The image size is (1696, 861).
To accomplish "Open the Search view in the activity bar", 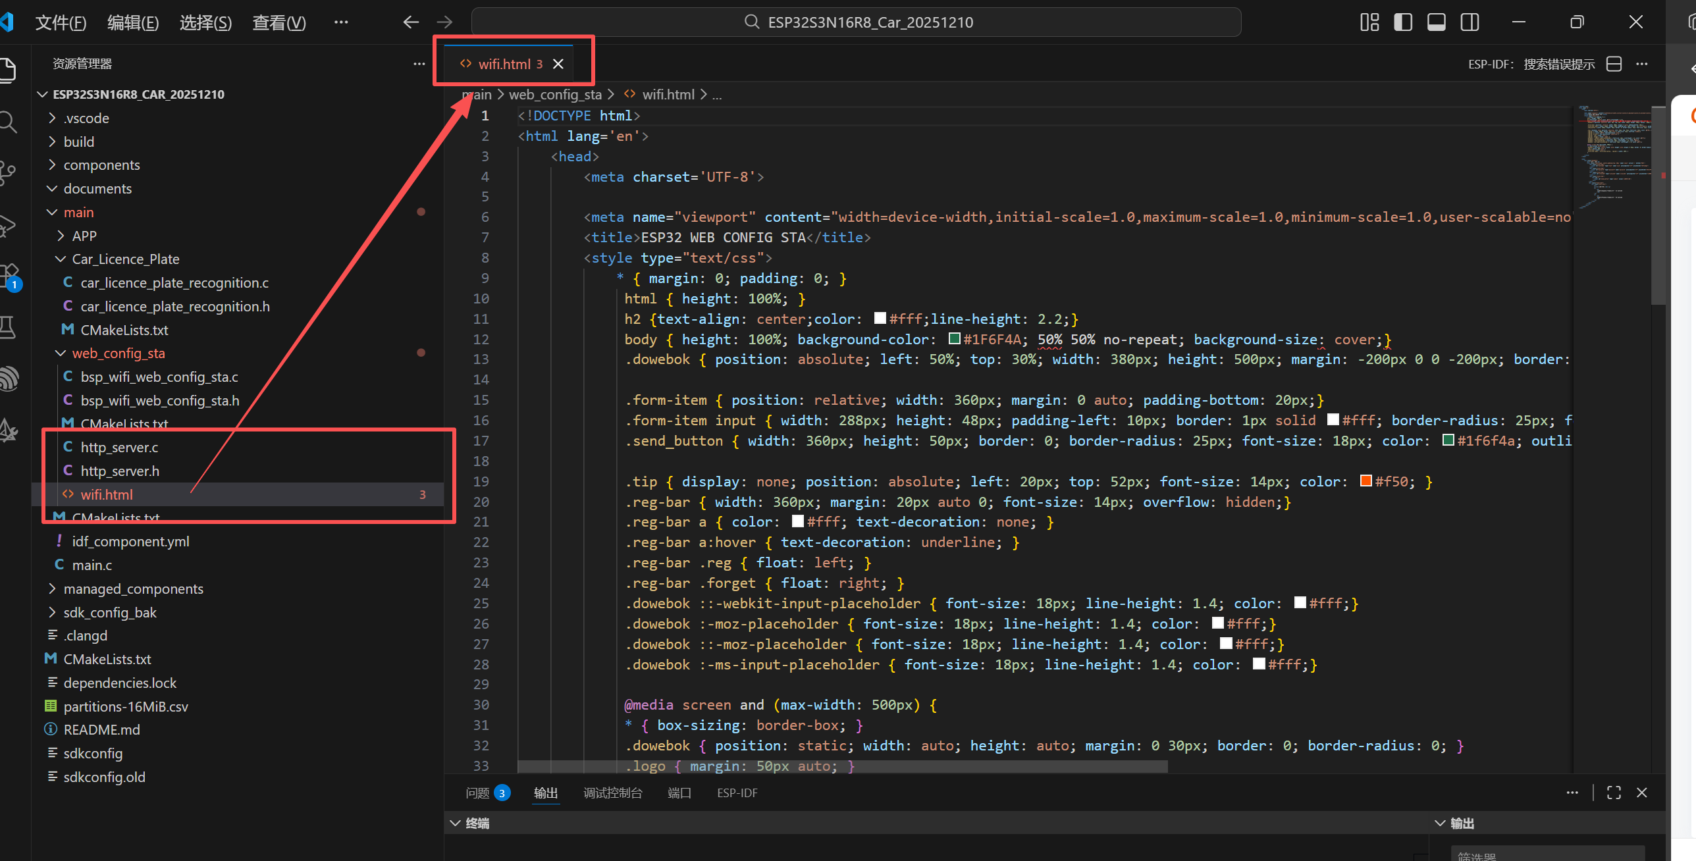I will tap(8, 122).
